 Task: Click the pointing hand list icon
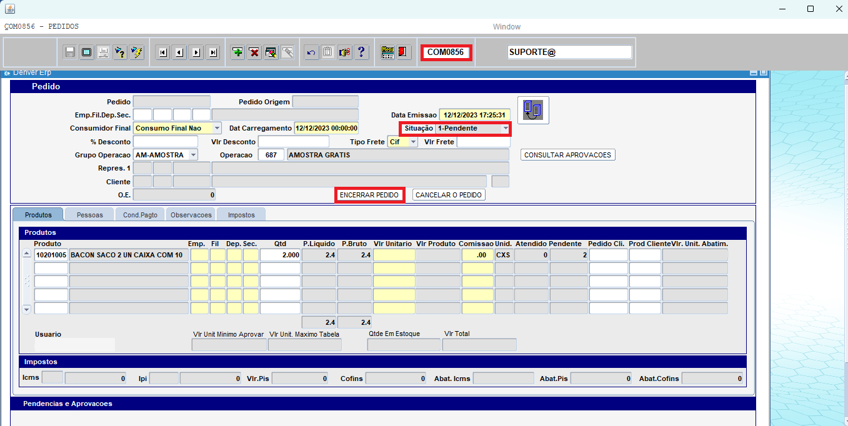344,52
